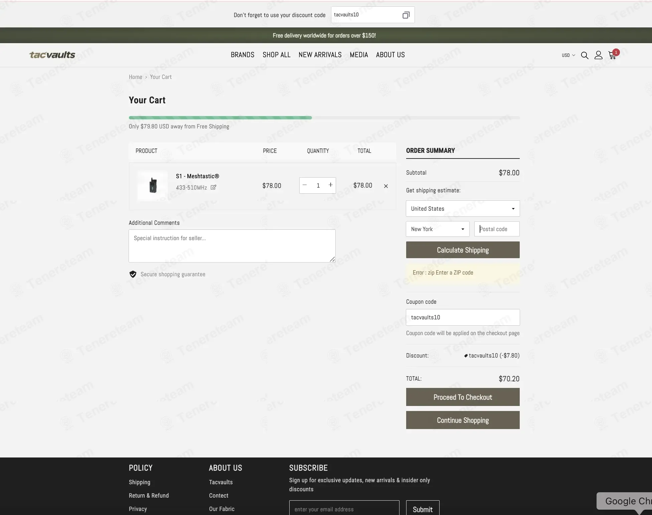
Task: Edit the 433-510MHz variant pencil icon
Action: pyautogui.click(x=213, y=187)
